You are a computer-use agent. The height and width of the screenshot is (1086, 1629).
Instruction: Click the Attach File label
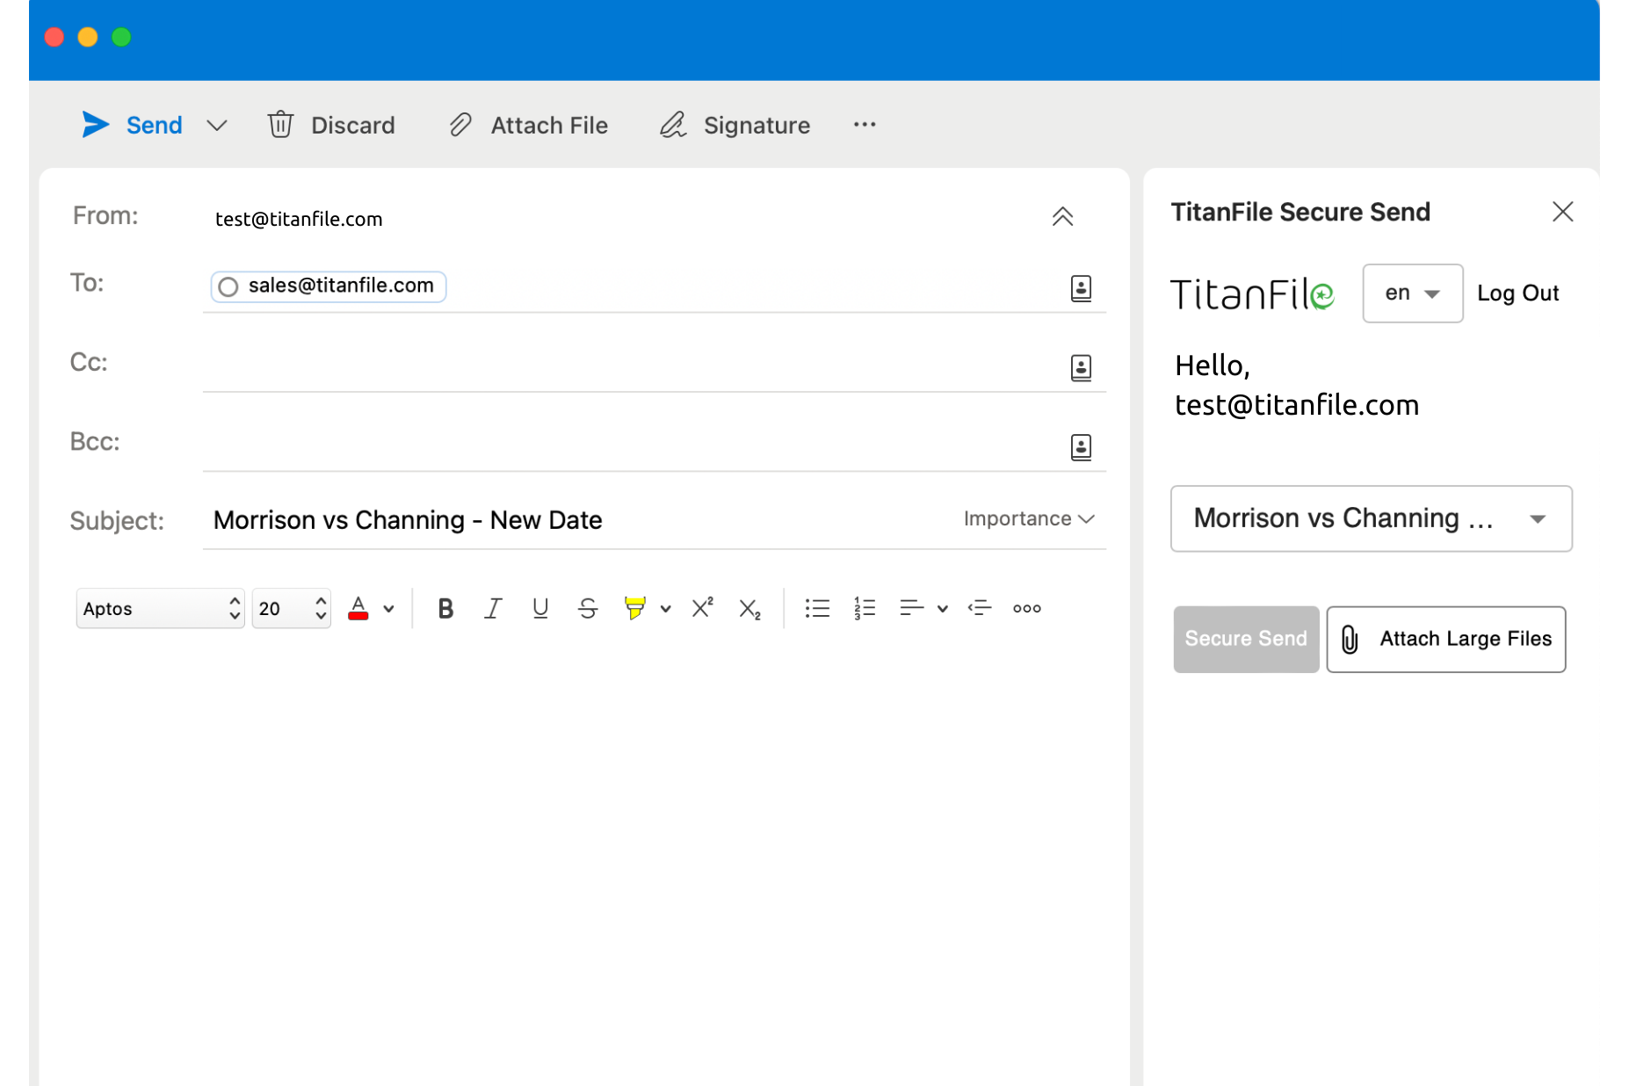pos(549,125)
